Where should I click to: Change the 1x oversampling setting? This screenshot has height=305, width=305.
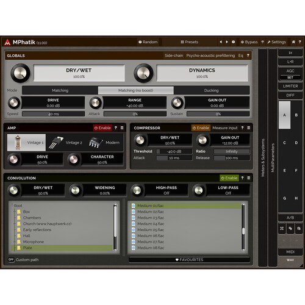tap(290, 52)
